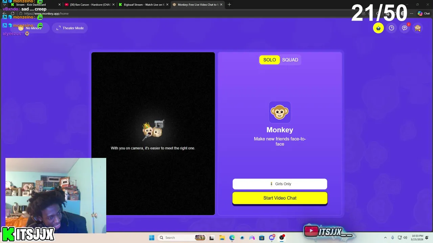Close the Monkey video chat tab
Image resolution: width=433 pixels, height=243 pixels.
pos(221,5)
